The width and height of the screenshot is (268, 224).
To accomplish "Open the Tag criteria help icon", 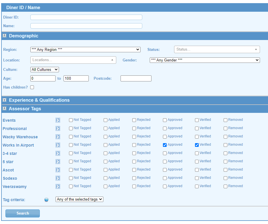I will [46, 200].
